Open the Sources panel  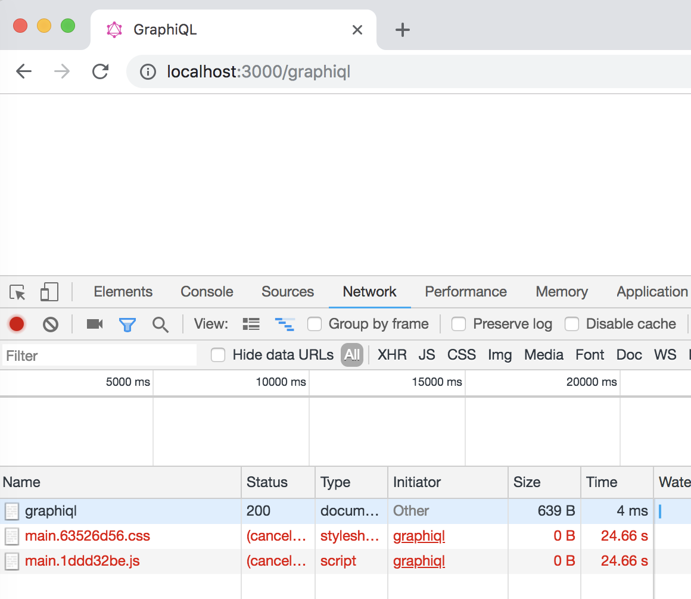click(288, 292)
